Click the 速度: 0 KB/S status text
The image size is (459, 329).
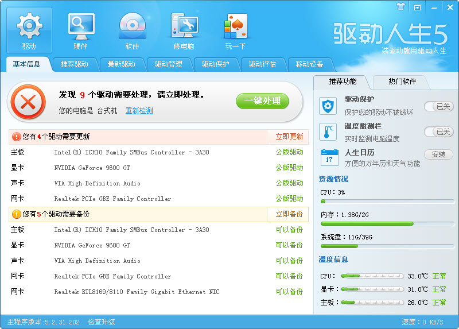[422, 322]
